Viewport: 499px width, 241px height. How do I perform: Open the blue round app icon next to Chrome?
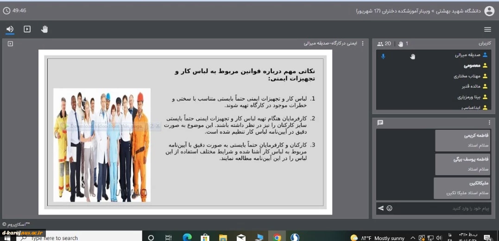pyautogui.click(x=295, y=237)
